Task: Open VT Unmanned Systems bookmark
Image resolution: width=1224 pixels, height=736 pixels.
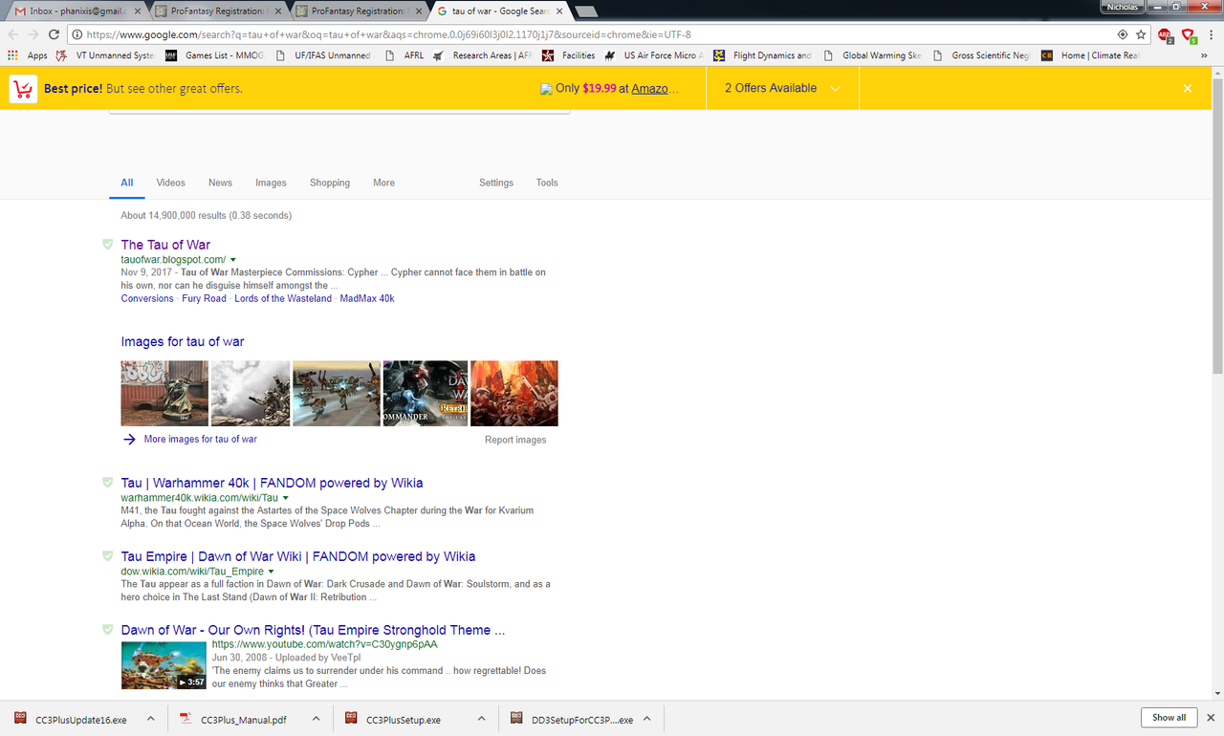Action: pos(105,55)
